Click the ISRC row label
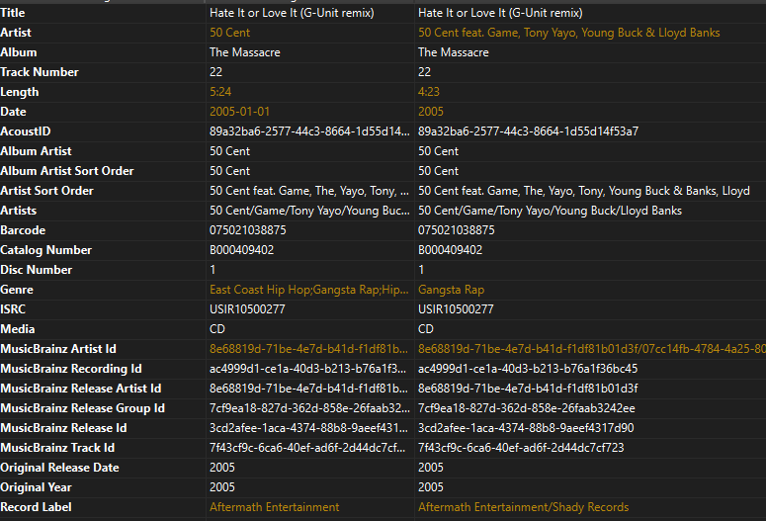Image resolution: width=766 pixels, height=521 pixels. pos(13,309)
